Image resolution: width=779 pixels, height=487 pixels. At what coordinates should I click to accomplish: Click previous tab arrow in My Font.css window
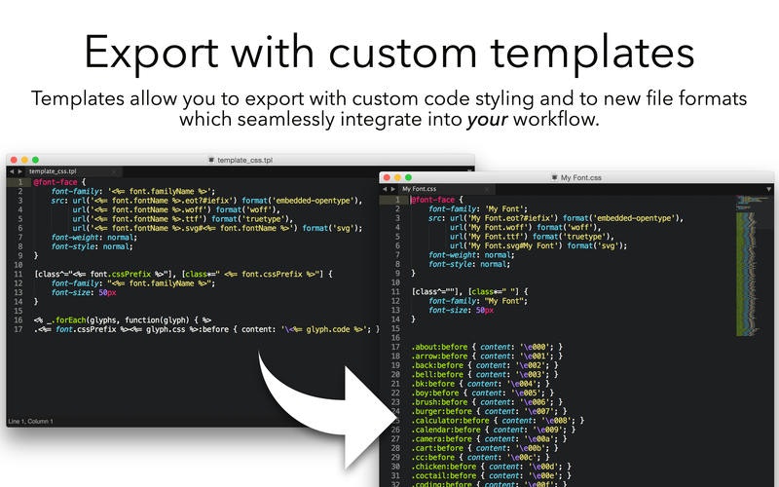coord(385,189)
